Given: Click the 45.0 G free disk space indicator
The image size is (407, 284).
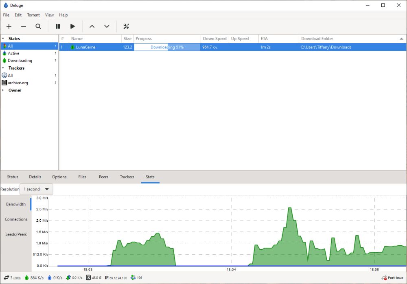Looking at the screenshot, I should (x=94, y=278).
